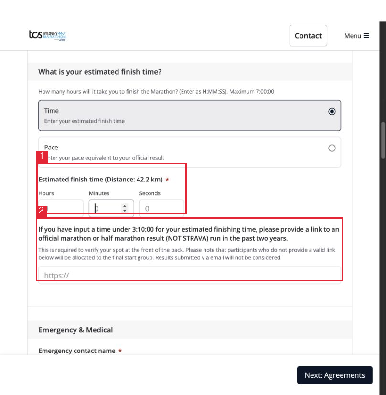The image size is (386, 395).
Task: Choose the Pace option card
Action: coord(190,152)
